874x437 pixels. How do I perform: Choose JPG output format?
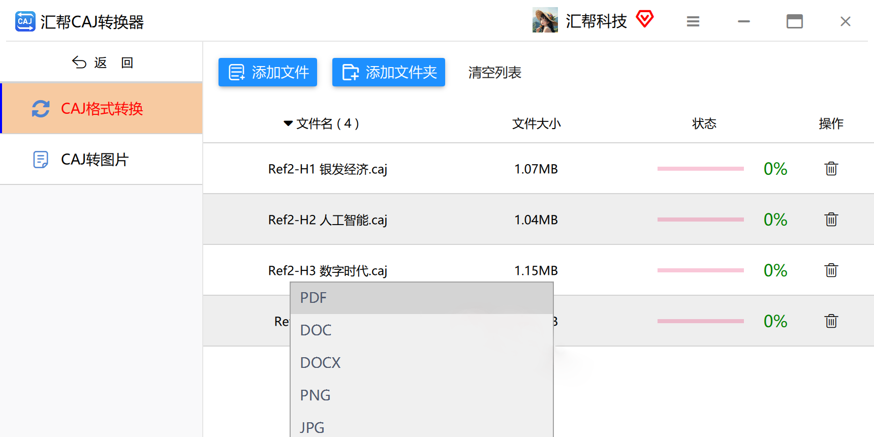coord(421,427)
